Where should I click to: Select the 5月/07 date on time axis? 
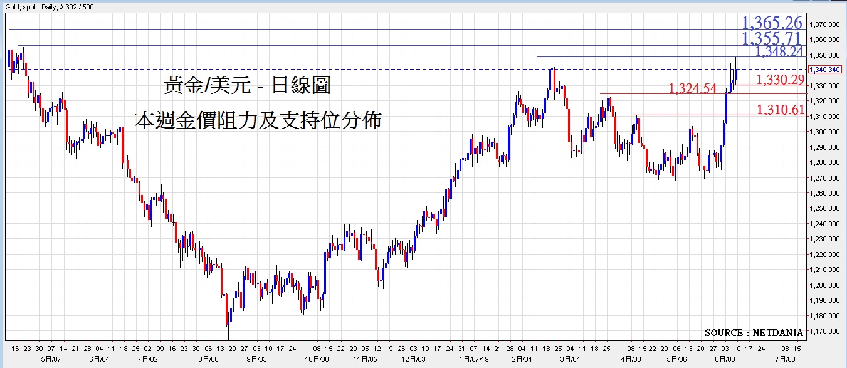pos(51,360)
